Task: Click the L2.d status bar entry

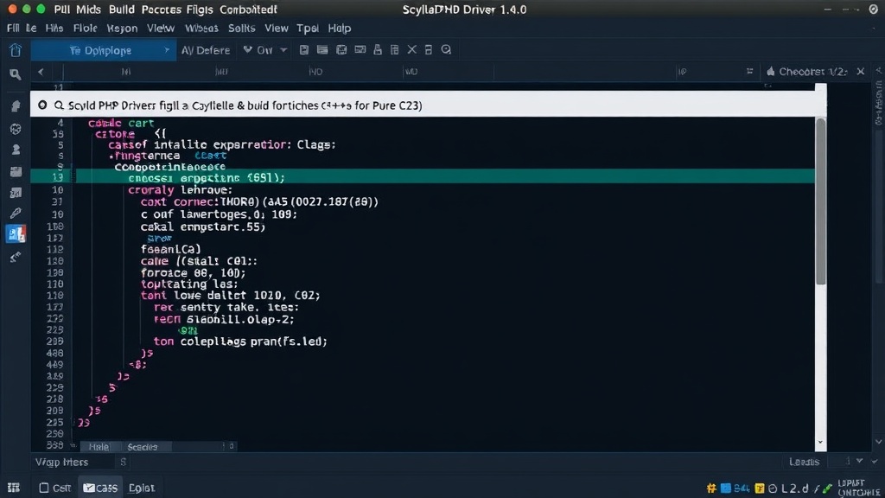Action: [x=795, y=488]
